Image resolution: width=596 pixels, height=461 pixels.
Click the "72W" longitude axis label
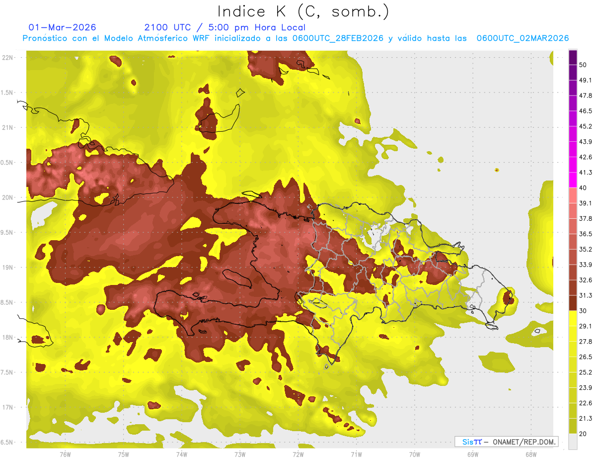(298, 454)
